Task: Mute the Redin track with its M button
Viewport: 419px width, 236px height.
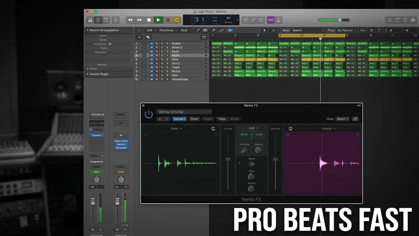Action: 152,51
